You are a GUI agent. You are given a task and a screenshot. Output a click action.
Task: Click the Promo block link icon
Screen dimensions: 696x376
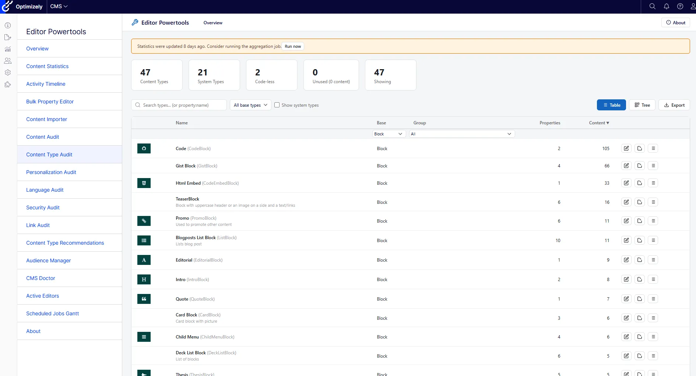coord(144,221)
